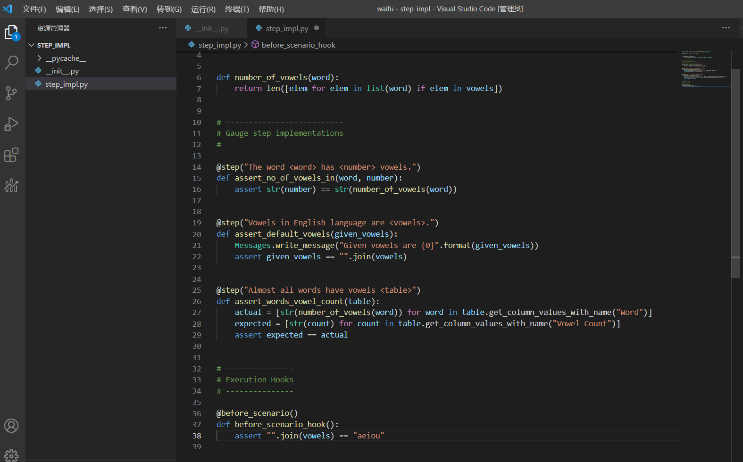This screenshot has width=743, height=462.
Task: Open the Manage gear icon
Action: click(x=11, y=455)
